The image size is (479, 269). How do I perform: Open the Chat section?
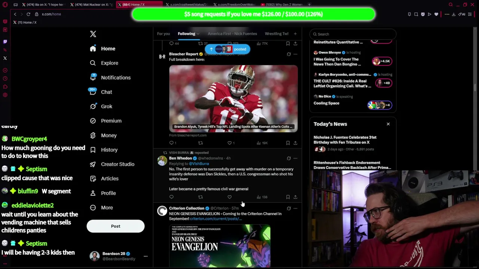tap(101, 92)
